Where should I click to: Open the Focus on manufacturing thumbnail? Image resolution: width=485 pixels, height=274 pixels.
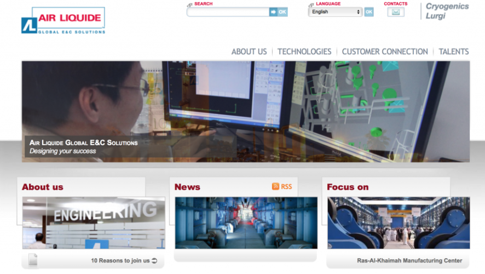pyautogui.click(x=399, y=223)
